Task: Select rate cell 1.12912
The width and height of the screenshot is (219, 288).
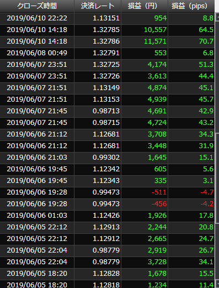Action: click(x=98, y=239)
